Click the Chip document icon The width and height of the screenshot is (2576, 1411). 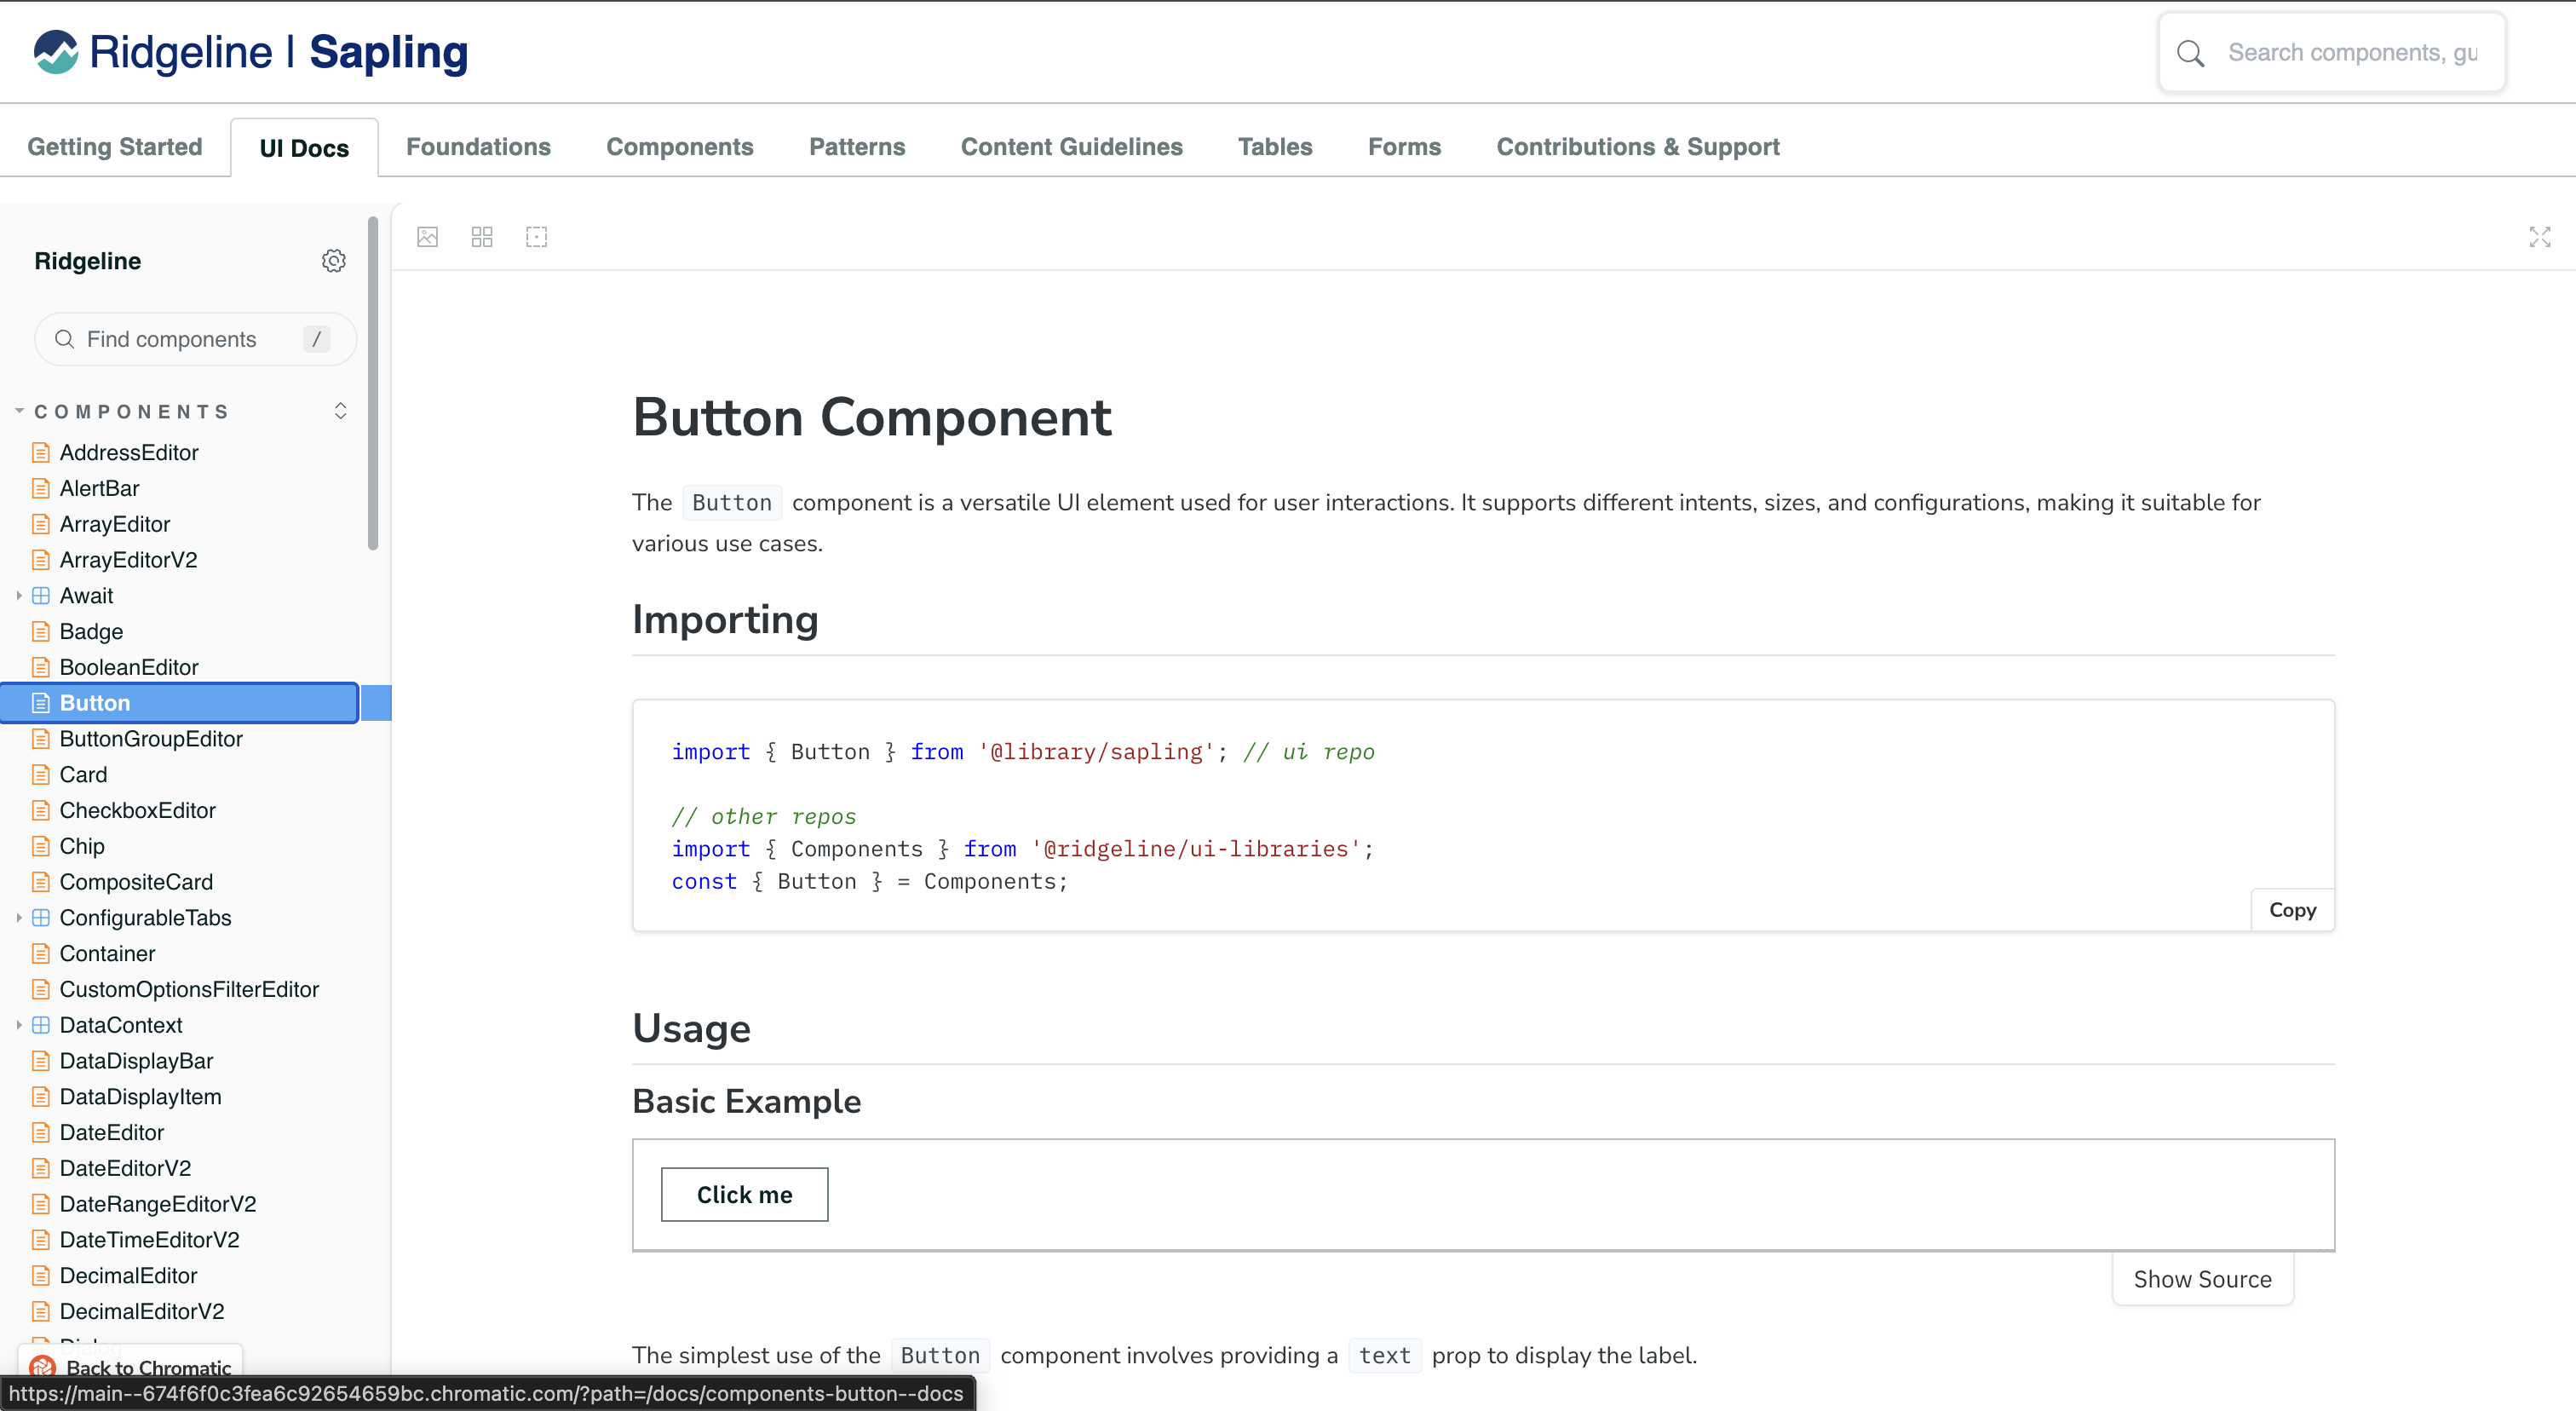tap(41, 847)
